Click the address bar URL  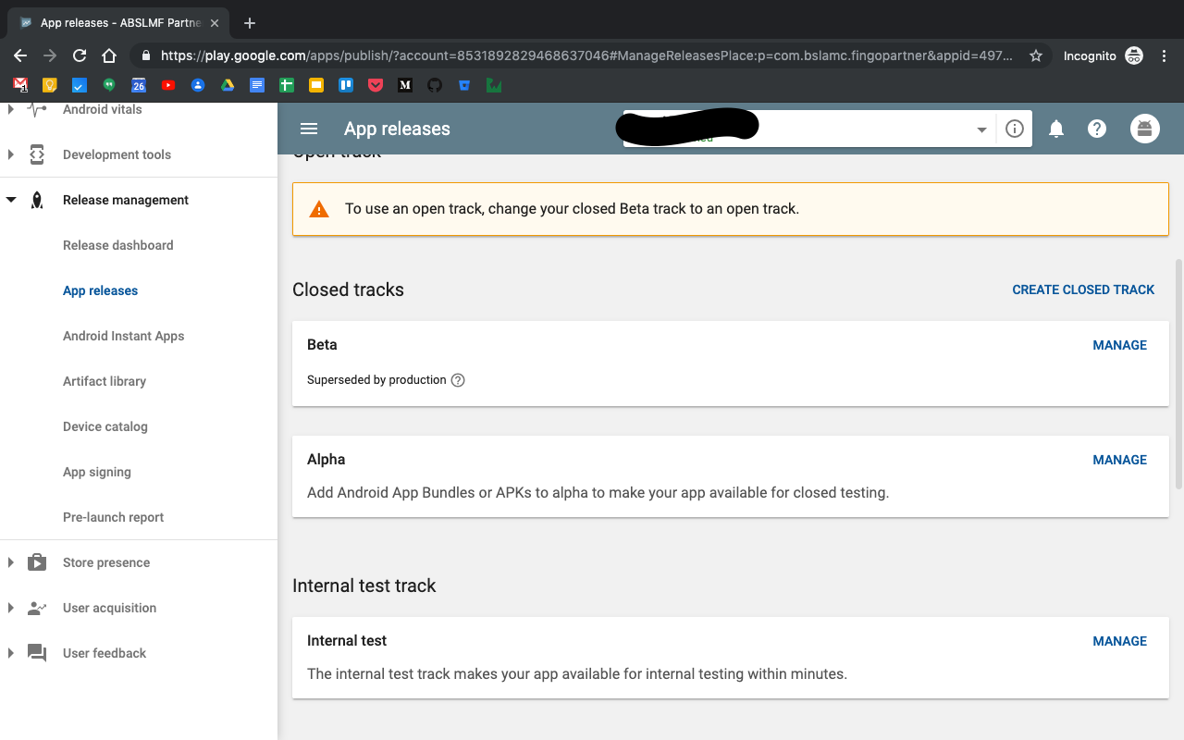point(586,55)
